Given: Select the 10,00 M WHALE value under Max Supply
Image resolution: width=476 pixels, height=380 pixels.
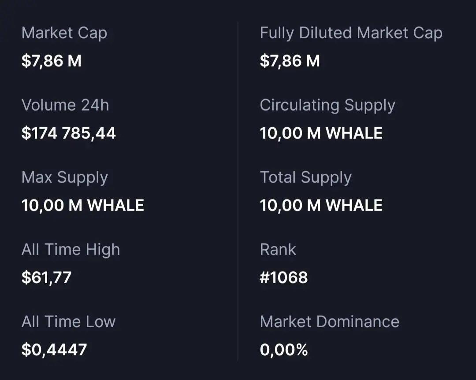Looking at the screenshot, I should 83,205.
